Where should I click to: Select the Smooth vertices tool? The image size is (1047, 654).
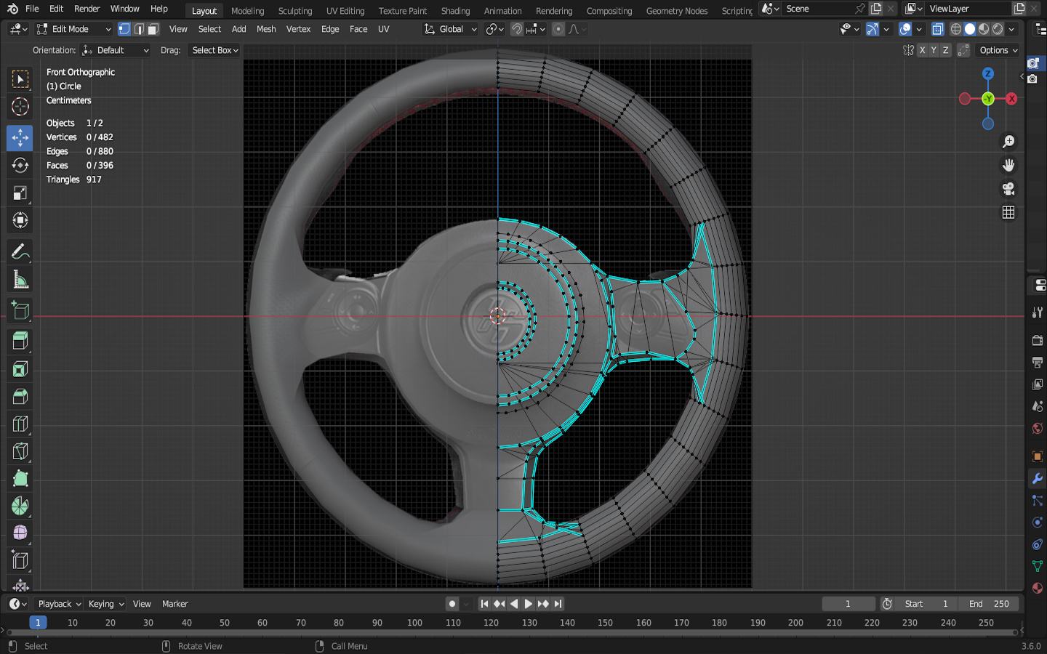[20, 534]
